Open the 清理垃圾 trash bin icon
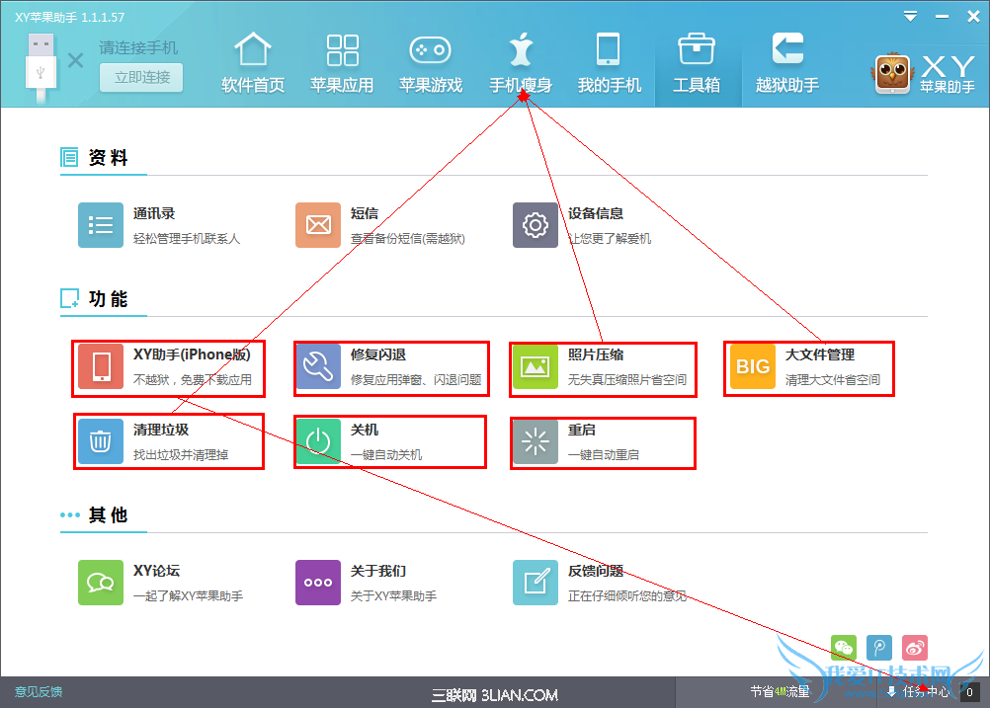The image size is (990, 708). point(101,441)
